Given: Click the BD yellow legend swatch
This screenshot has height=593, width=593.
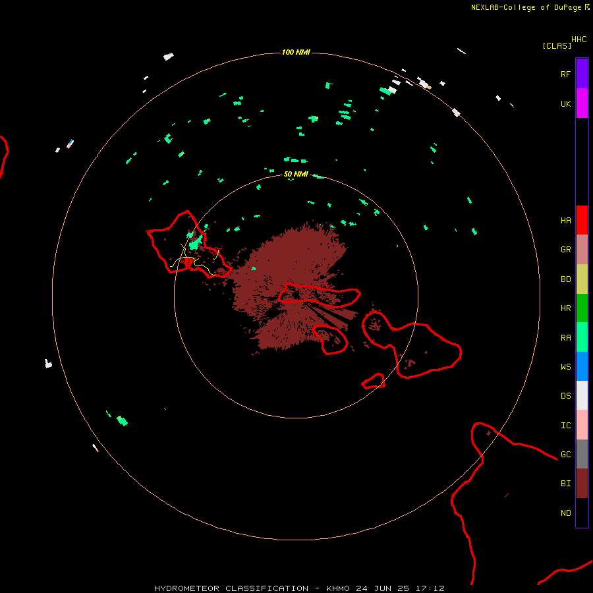Looking at the screenshot, I should (x=582, y=279).
